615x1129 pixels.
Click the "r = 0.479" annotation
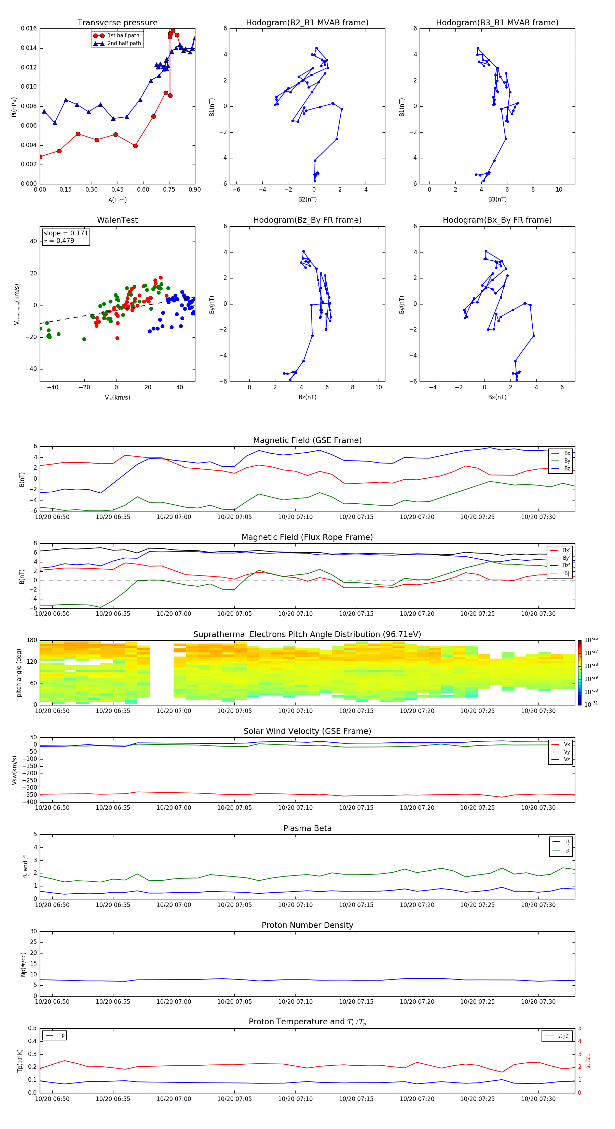[59, 241]
